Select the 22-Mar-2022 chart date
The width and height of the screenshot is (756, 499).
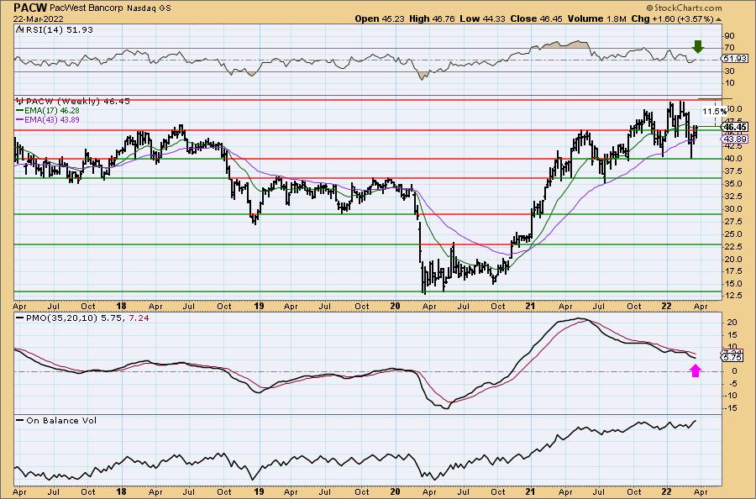[39, 18]
